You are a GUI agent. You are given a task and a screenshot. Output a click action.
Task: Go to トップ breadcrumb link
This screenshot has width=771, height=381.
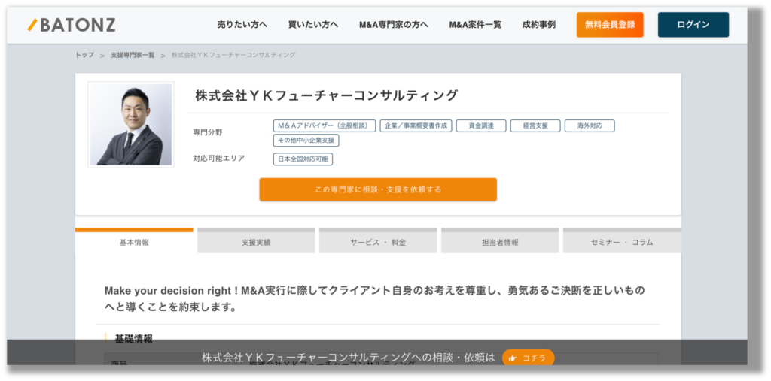pyautogui.click(x=84, y=55)
